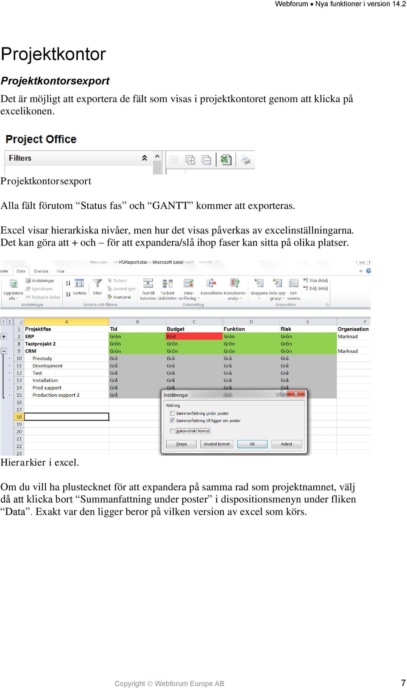Click outline level 1 button
The image size is (407, 688).
pos(4,322)
